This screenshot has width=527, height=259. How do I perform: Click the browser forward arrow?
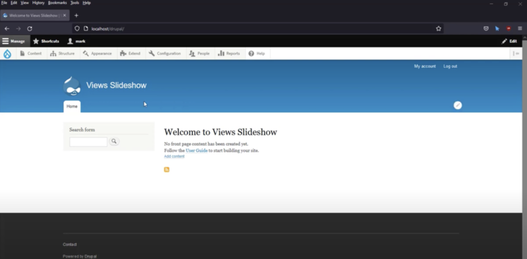[x=18, y=29]
